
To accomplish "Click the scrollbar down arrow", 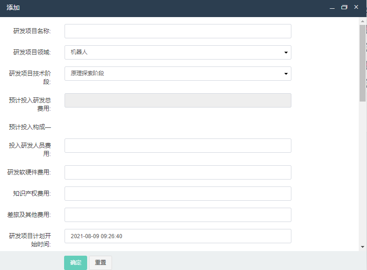I will [362, 247].
